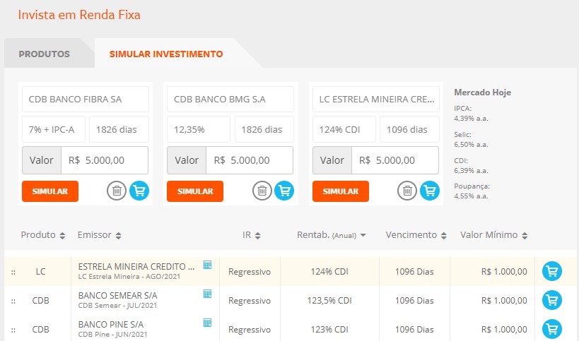
Task: Click cart icon in Banco Semear table row
Action: click(x=551, y=300)
